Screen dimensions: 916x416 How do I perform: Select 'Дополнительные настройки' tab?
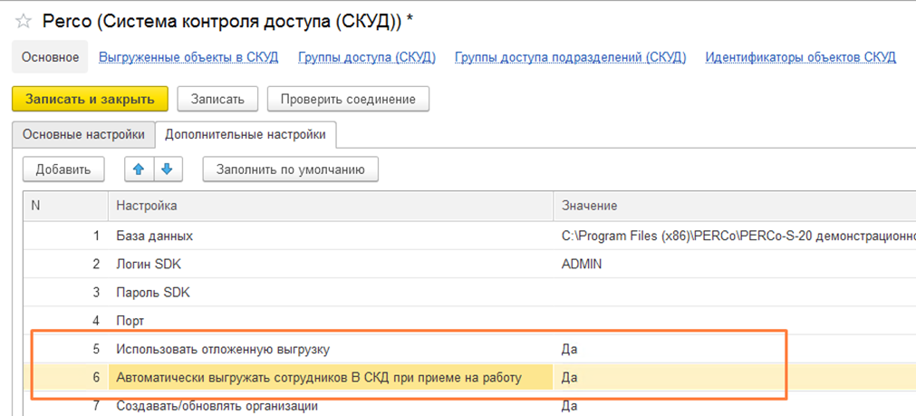coord(246,134)
